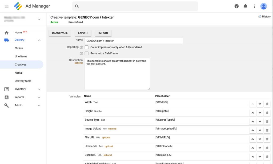Click the [%ClickURL%] placeholder text

[x=163, y=155]
